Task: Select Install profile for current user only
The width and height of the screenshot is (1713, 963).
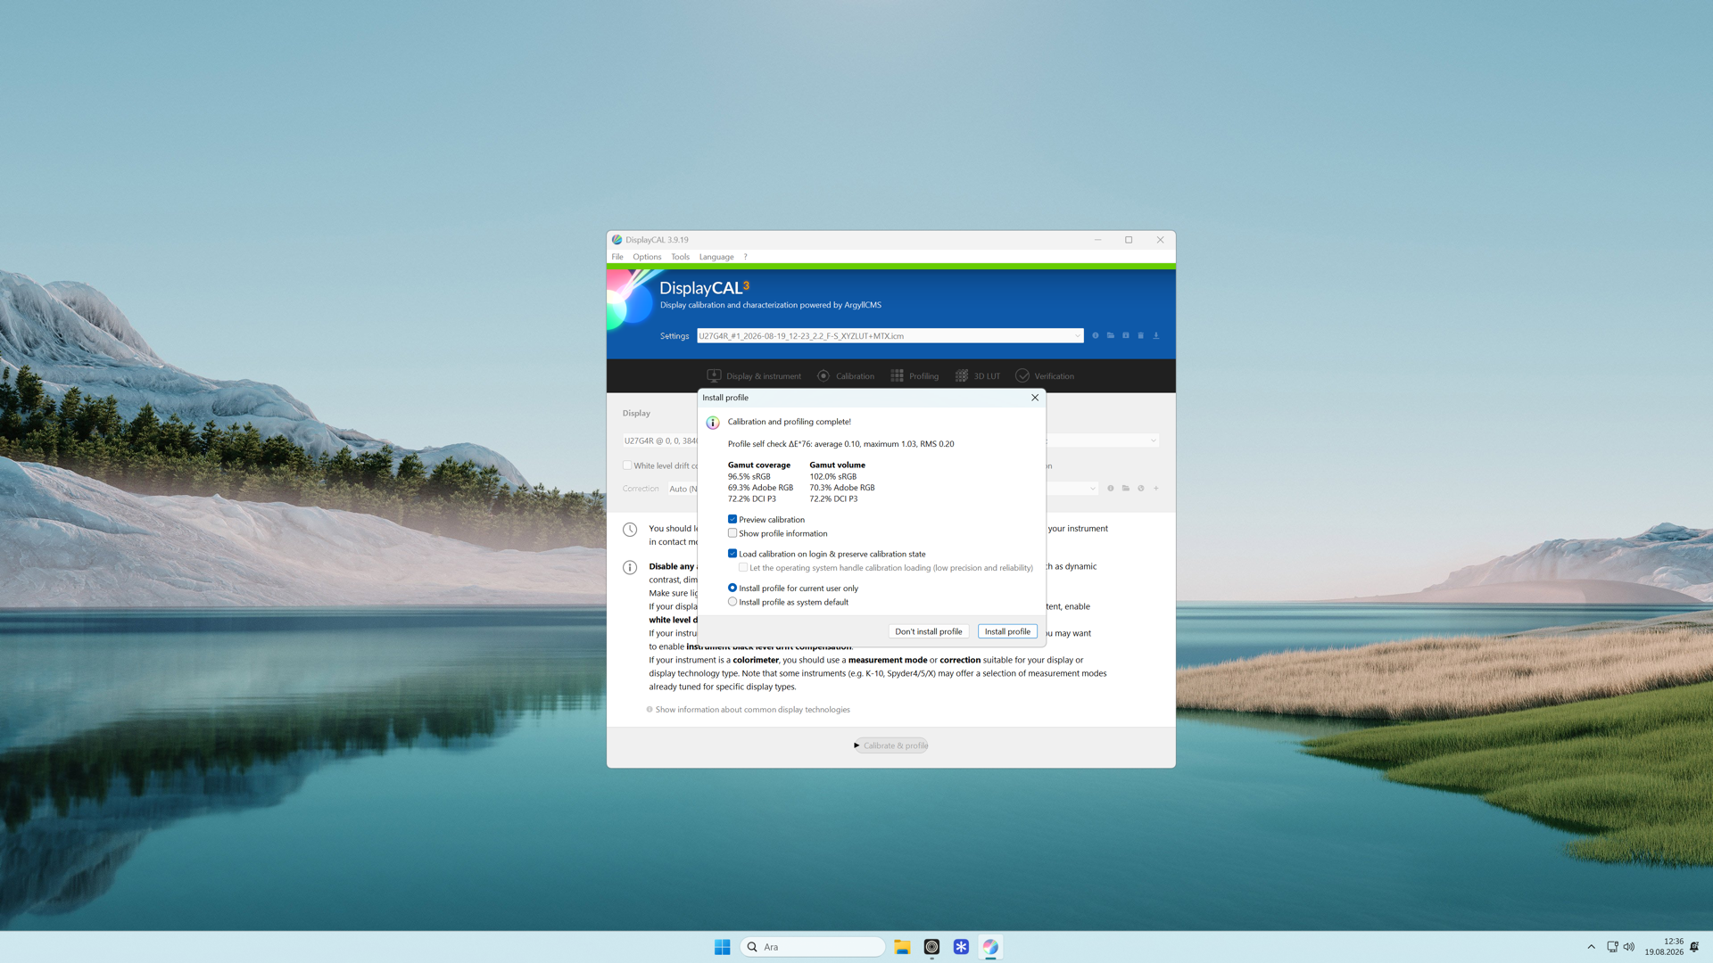Action: pos(732,588)
